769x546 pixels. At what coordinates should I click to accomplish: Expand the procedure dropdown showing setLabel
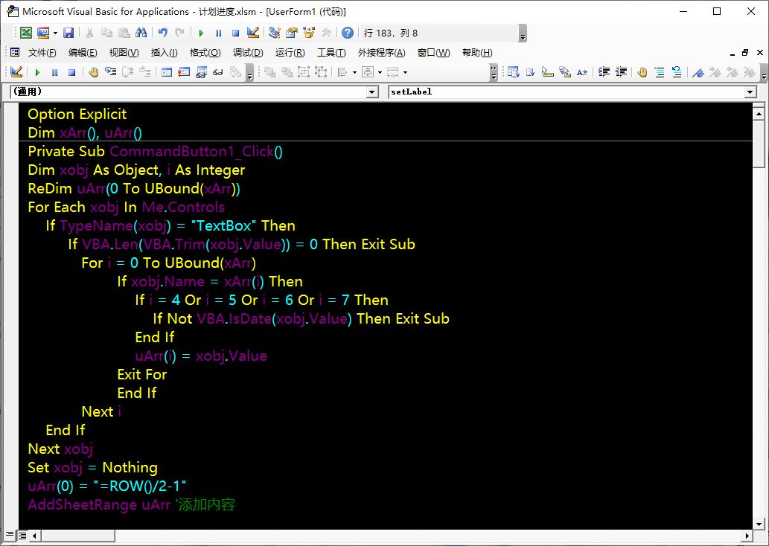pyautogui.click(x=750, y=91)
